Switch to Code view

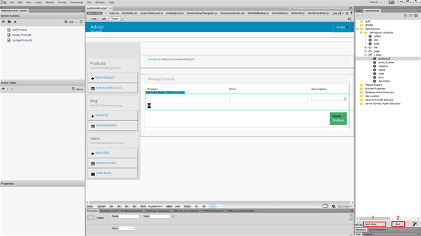(93, 19)
